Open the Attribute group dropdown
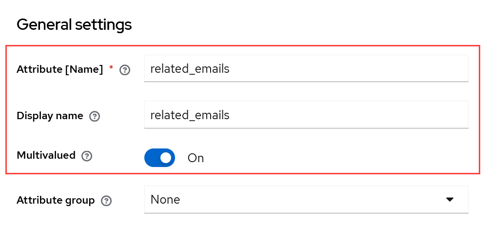Viewport: 490px width, 230px height. [306, 199]
